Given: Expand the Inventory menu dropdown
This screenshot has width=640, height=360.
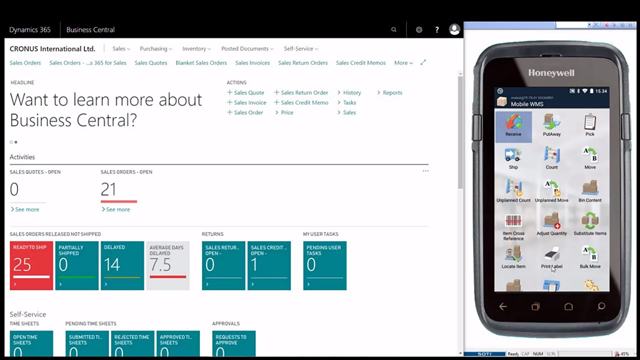Looking at the screenshot, I should pos(196,48).
